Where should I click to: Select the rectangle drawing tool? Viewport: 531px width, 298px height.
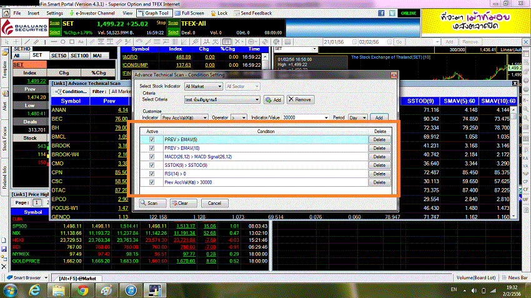point(72,42)
